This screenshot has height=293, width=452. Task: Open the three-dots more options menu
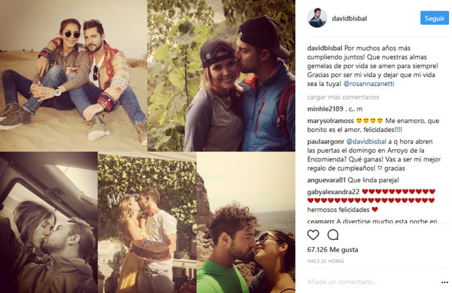(x=444, y=282)
